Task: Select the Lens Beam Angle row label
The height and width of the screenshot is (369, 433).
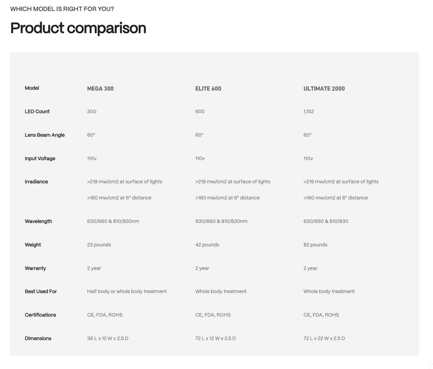Action: [x=44, y=135]
